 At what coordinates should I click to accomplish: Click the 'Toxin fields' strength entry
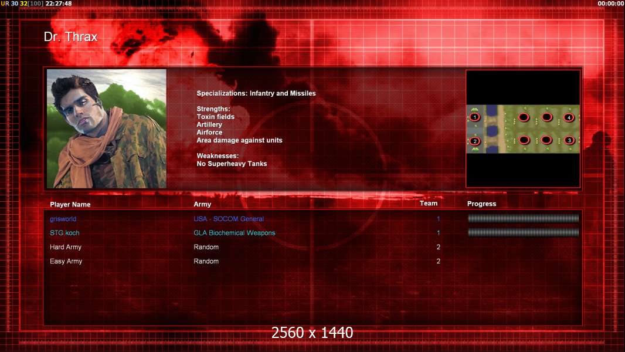[215, 117]
